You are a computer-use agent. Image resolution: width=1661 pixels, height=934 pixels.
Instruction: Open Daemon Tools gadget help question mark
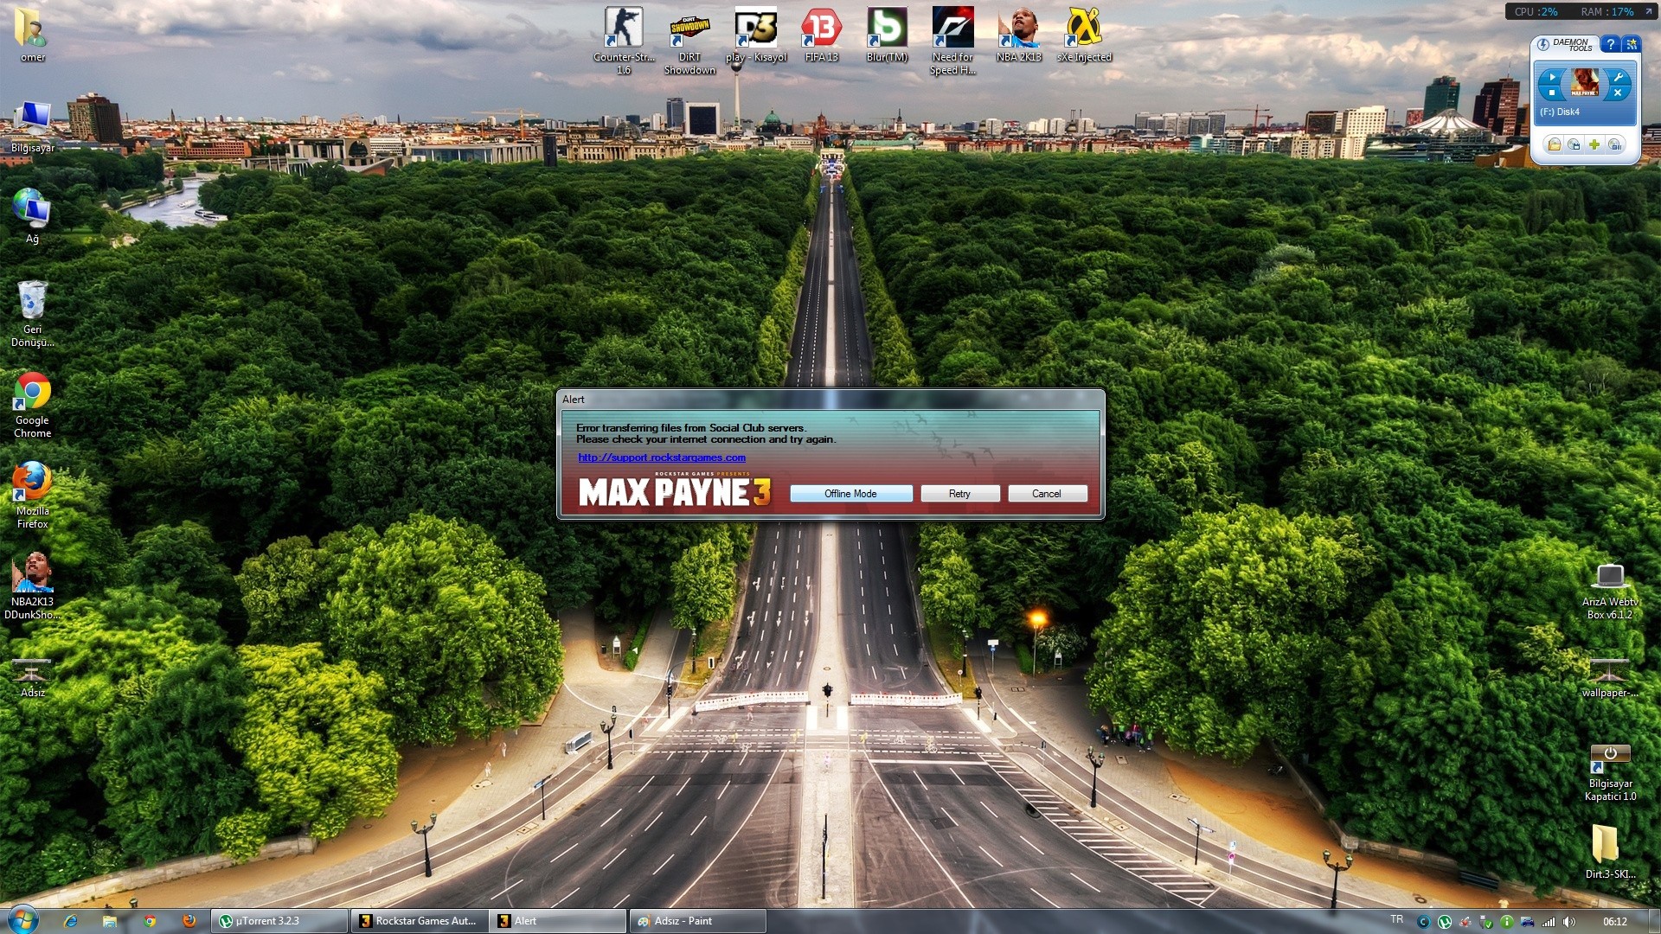(x=1610, y=44)
